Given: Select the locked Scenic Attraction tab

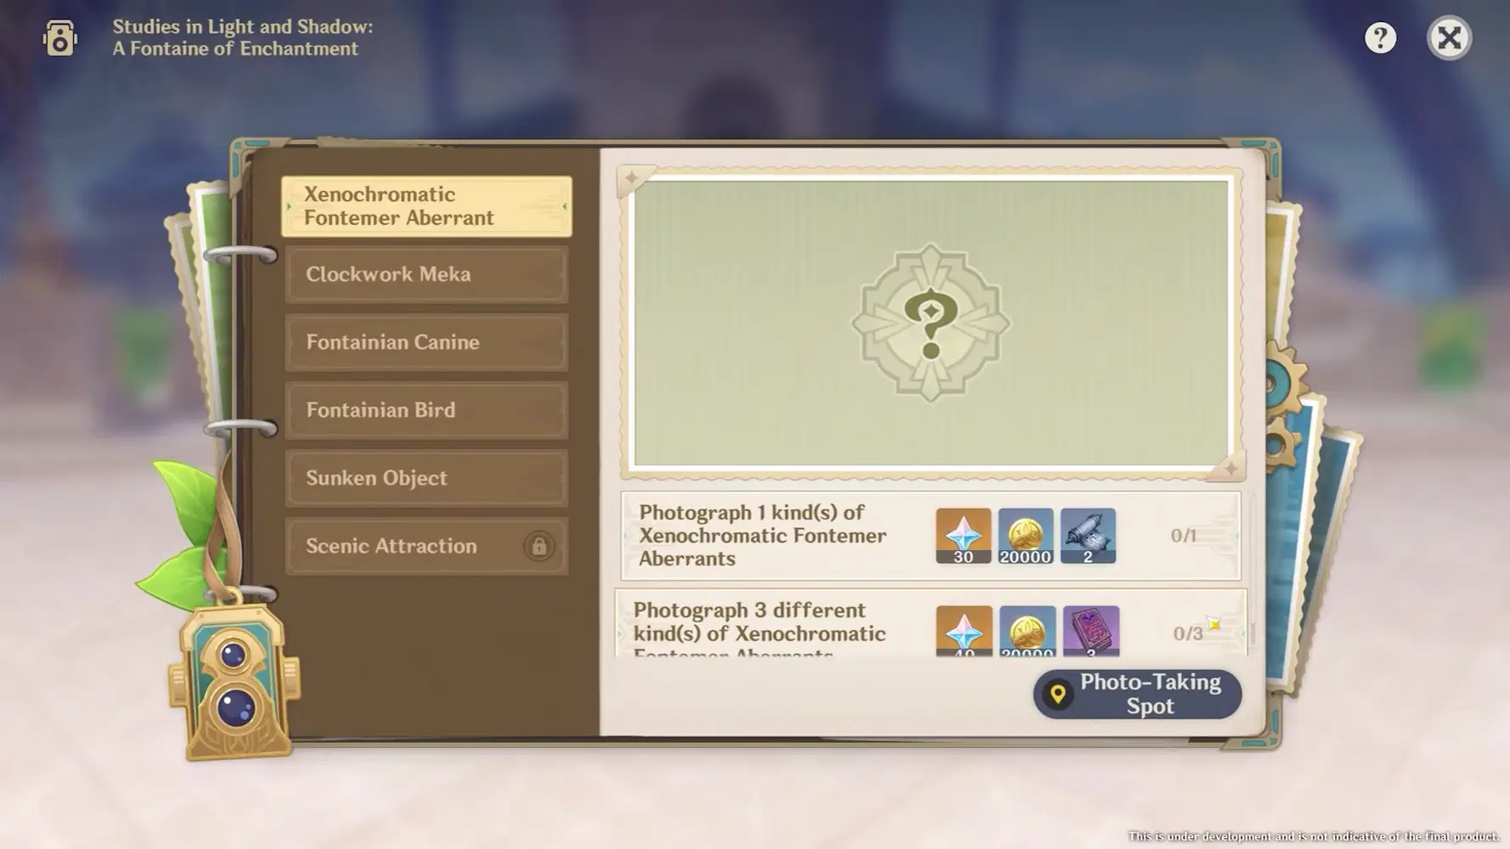Looking at the screenshot, I should [426, 546].
